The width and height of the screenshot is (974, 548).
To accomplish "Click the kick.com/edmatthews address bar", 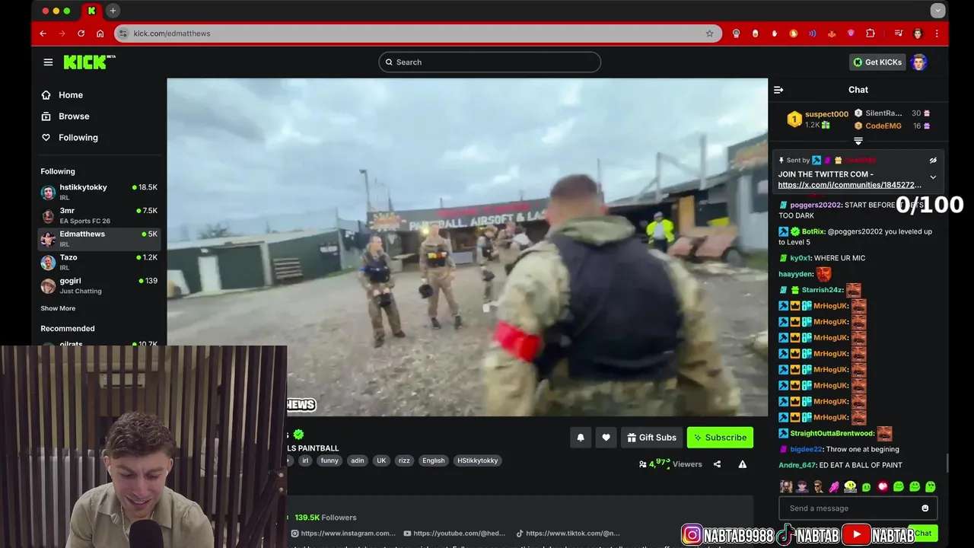I will point(418,33).
